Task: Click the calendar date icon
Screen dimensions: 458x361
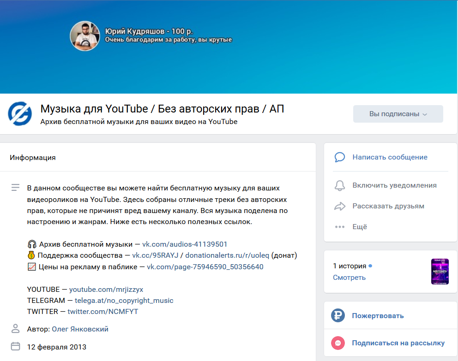Action: (16, 346)
